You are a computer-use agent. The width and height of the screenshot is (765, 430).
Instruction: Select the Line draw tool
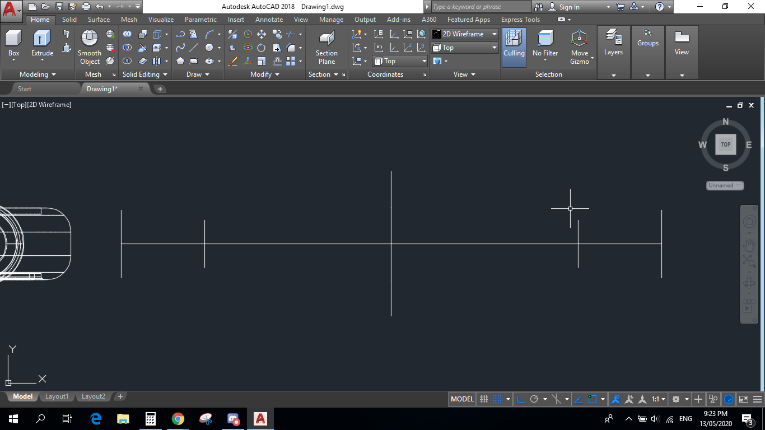[194, 48]
